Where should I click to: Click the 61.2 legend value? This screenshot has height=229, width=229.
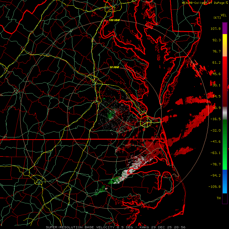pos(217,63)
